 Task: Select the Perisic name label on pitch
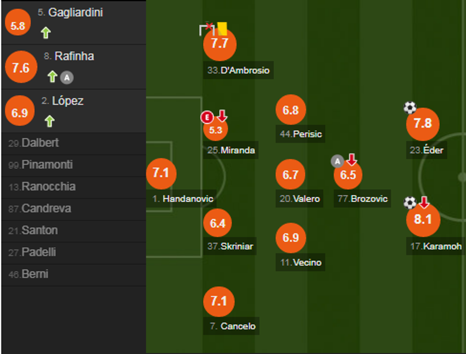point(301,134)
